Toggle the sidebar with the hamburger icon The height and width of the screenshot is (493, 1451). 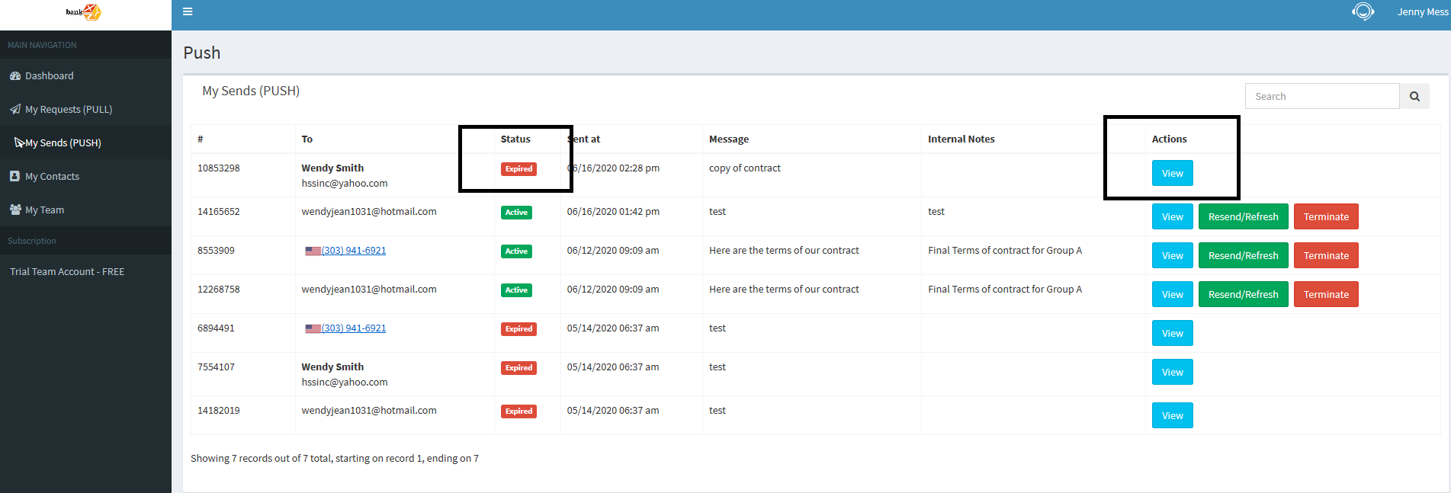pyautogui.click(x=188, y=11)
